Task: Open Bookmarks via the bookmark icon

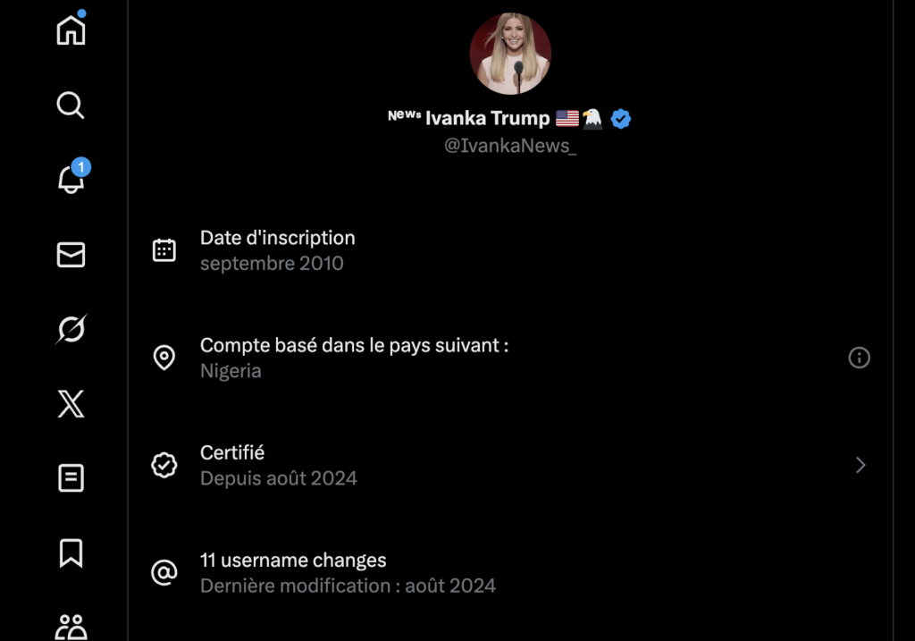Action: (70, 553)
